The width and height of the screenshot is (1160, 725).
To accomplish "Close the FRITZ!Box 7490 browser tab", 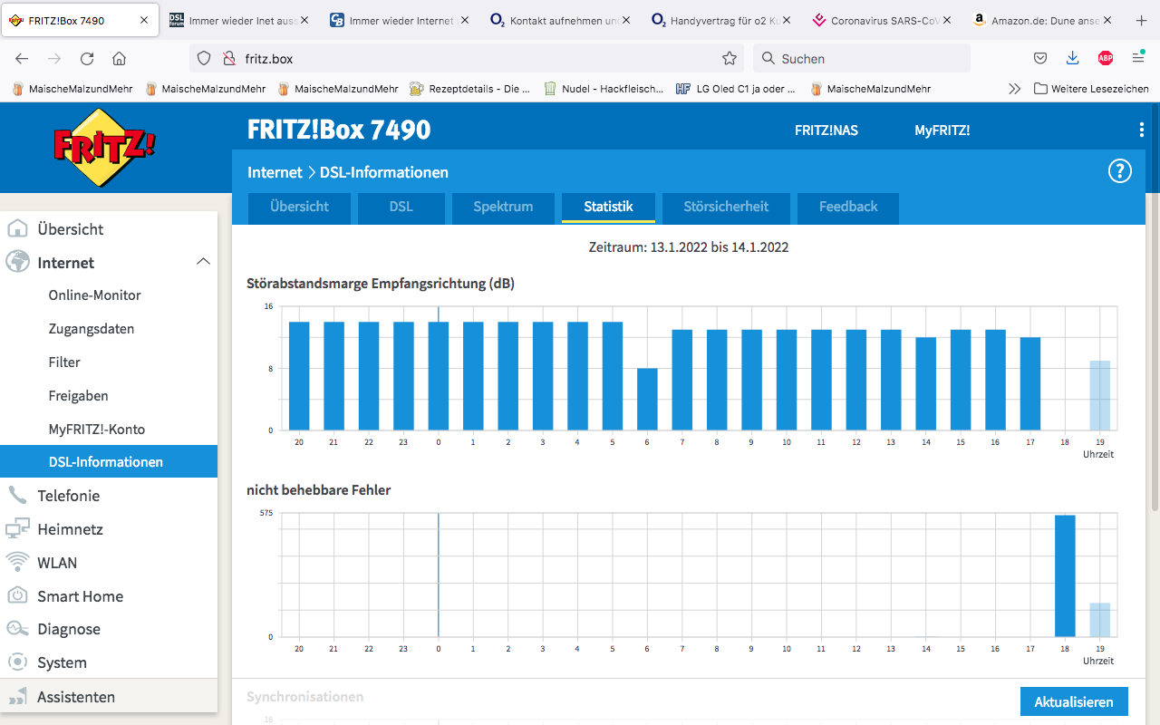I will pyautogui.click(x=144, y=20).
